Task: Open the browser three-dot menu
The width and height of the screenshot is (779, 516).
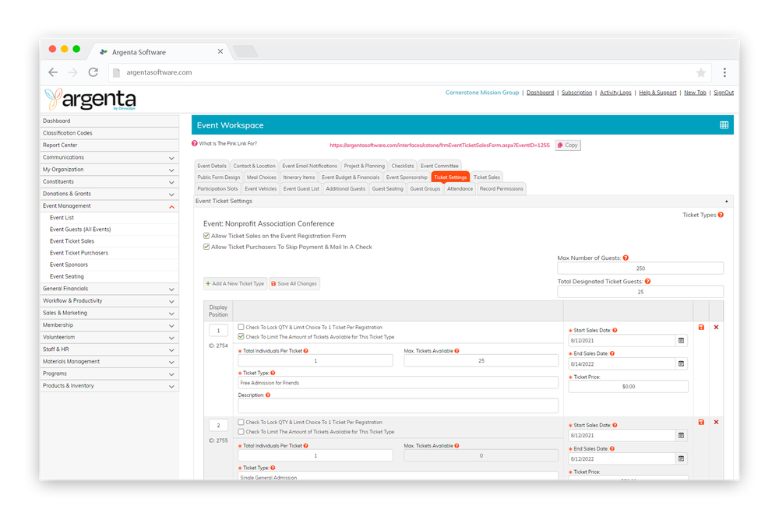Action: tap(724, 72)
